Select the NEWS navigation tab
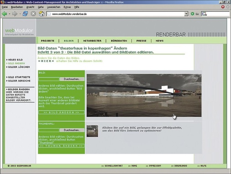The height and width of the screenshot is (174, 231). coord(159,41)
